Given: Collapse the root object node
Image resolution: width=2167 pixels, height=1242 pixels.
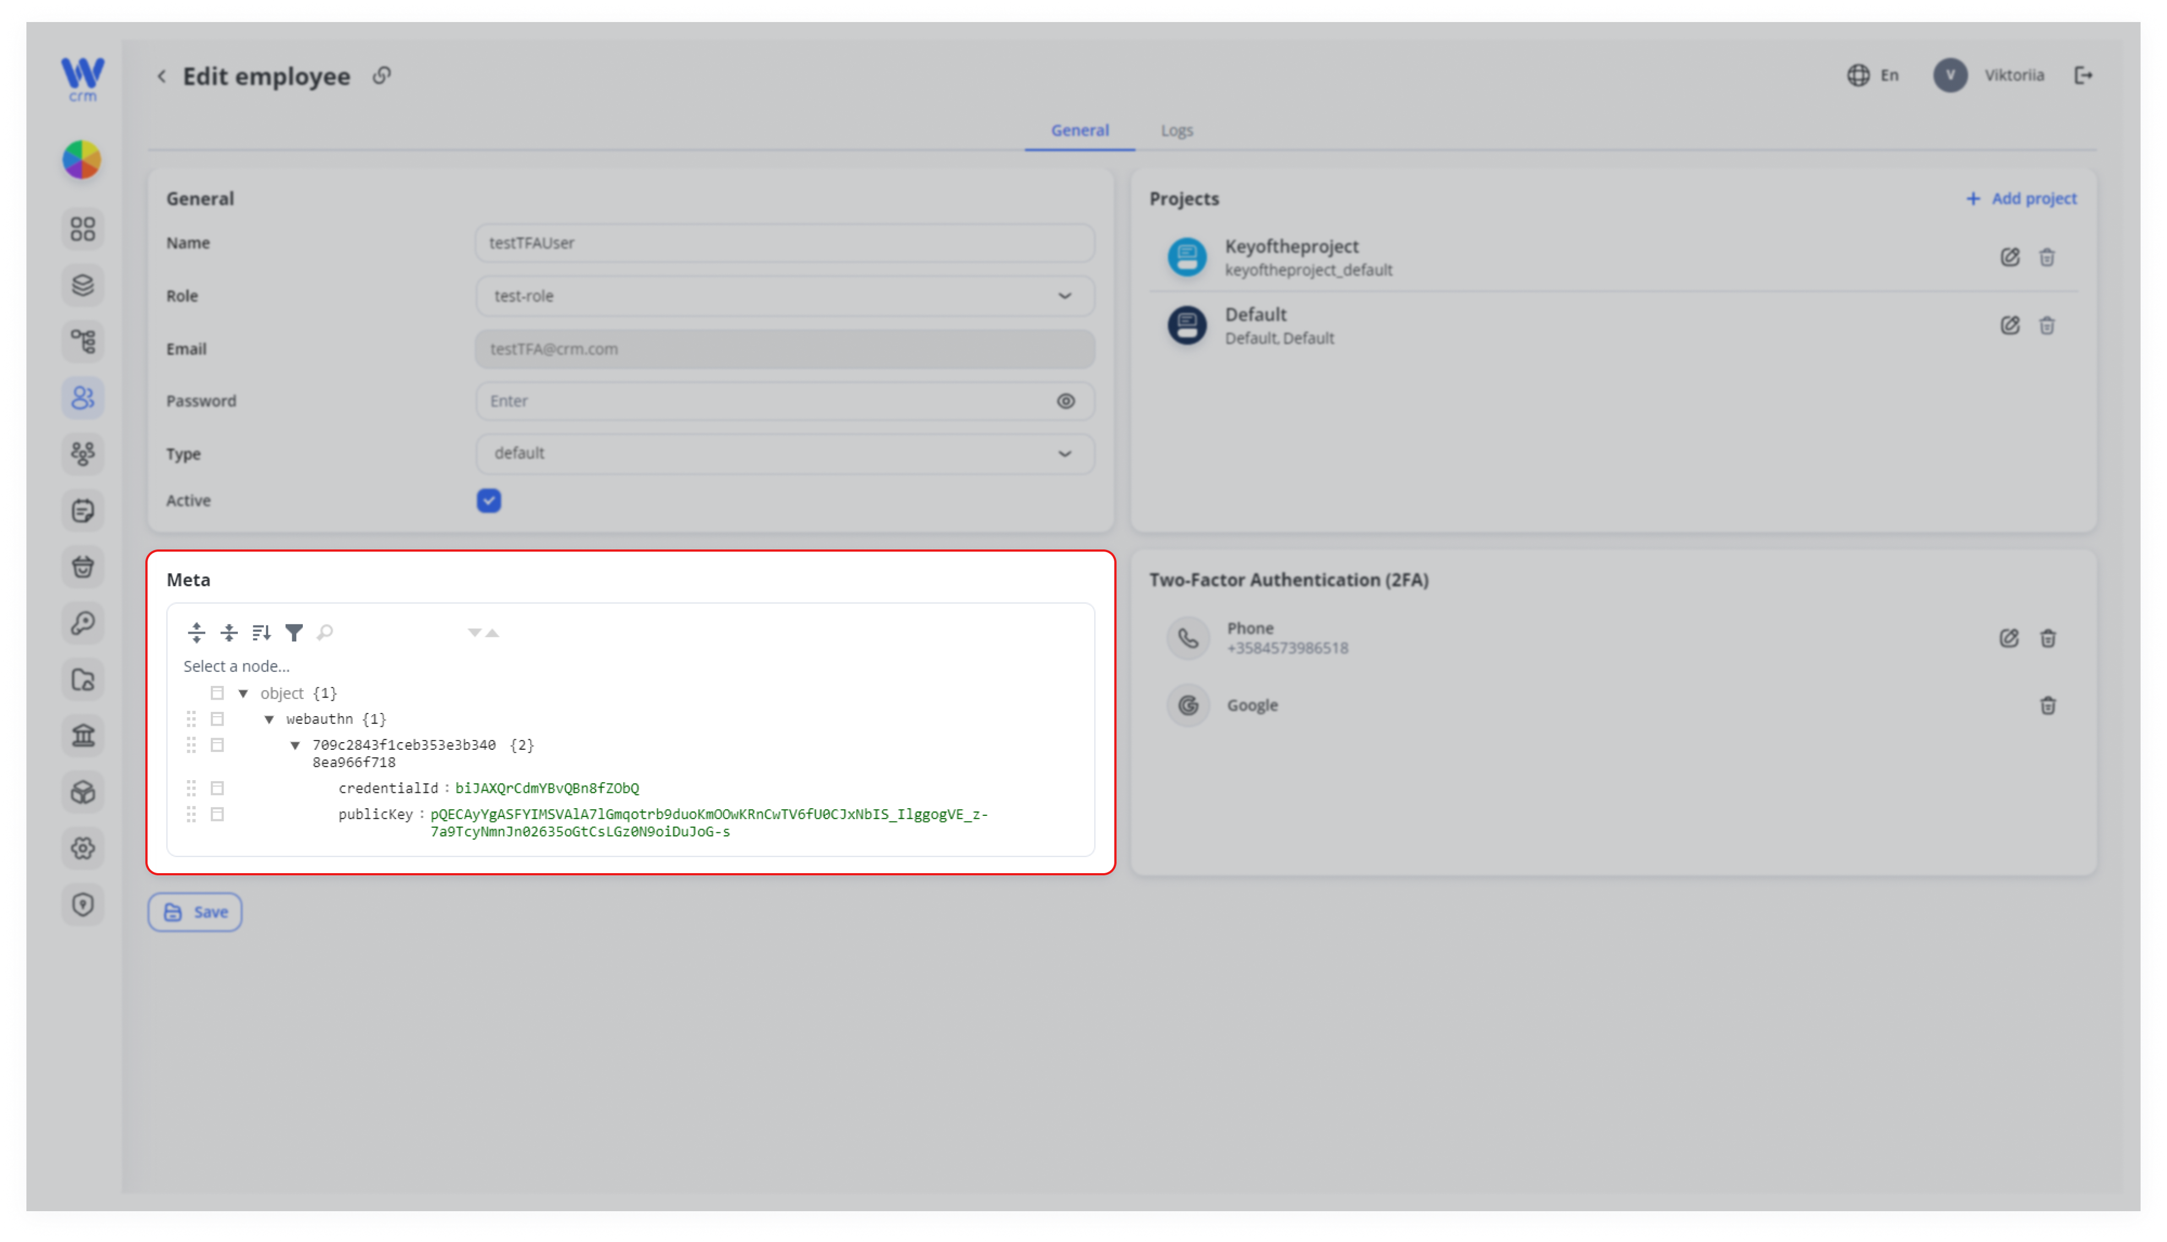Looking at the screenshot, I should [244, 694].
